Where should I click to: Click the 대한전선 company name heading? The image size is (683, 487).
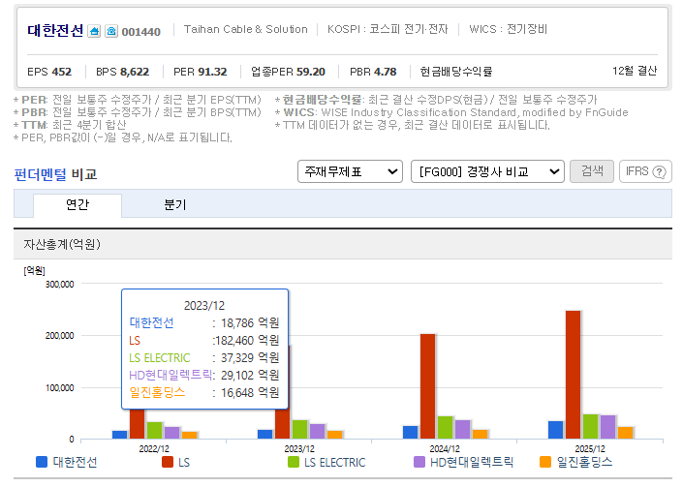pyautogui.click(x=55, y=30)
